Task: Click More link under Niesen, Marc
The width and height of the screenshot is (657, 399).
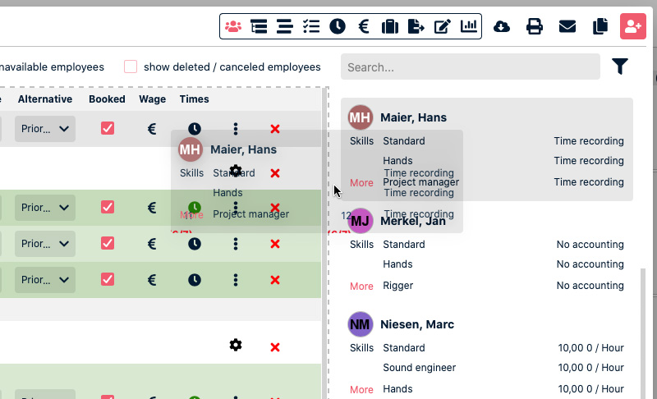Action: coord(361,389)
